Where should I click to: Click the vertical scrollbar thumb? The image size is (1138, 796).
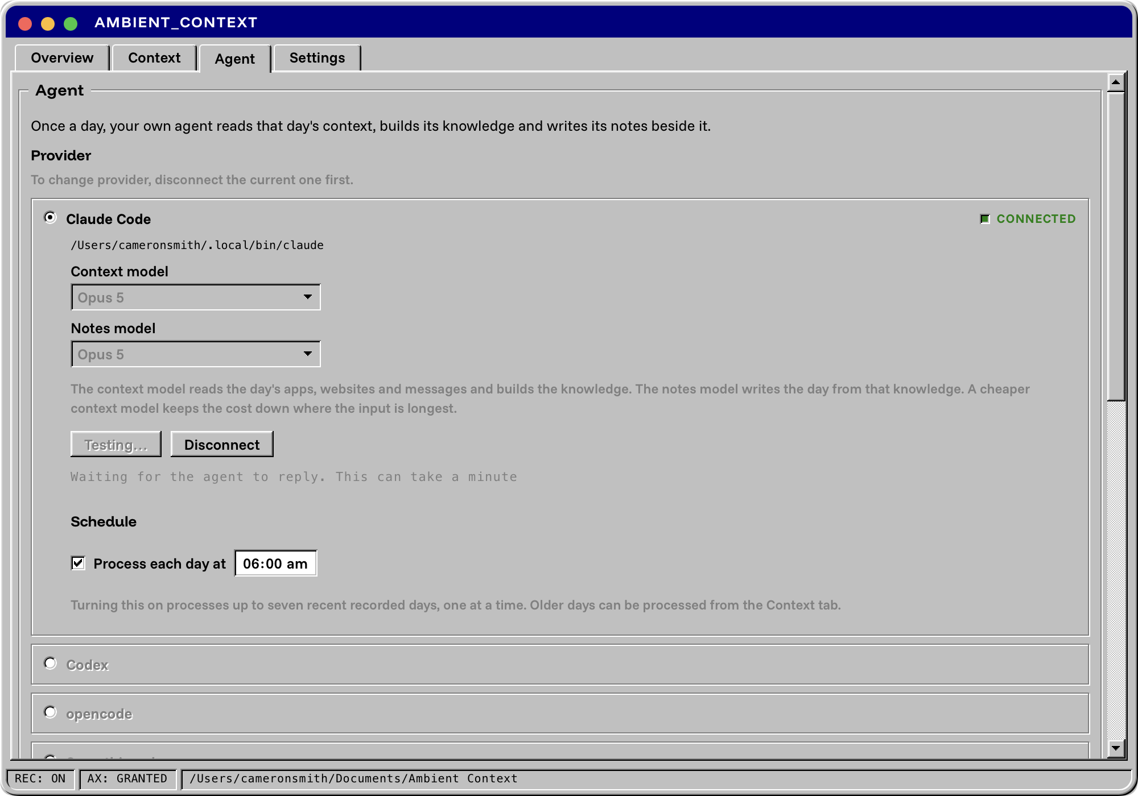tap(1116, 247)
